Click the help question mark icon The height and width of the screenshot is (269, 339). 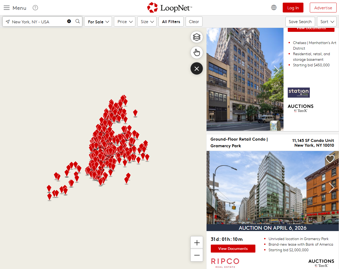click(35, 8)
